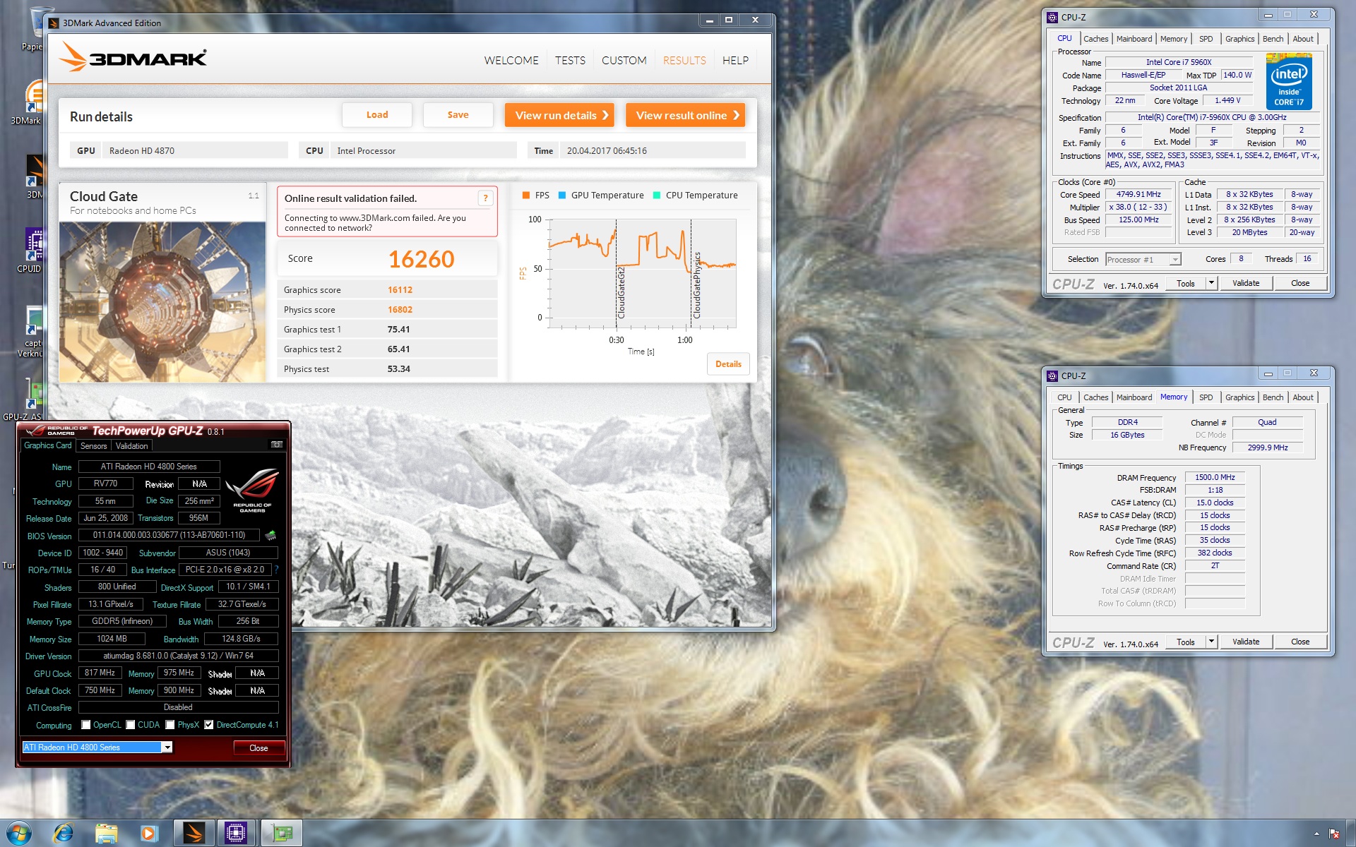The width and height of the screenshot is (1356, 847).
Task: Toggle the PhysX checkbox in GPU-Z
Action: (170, 725)
